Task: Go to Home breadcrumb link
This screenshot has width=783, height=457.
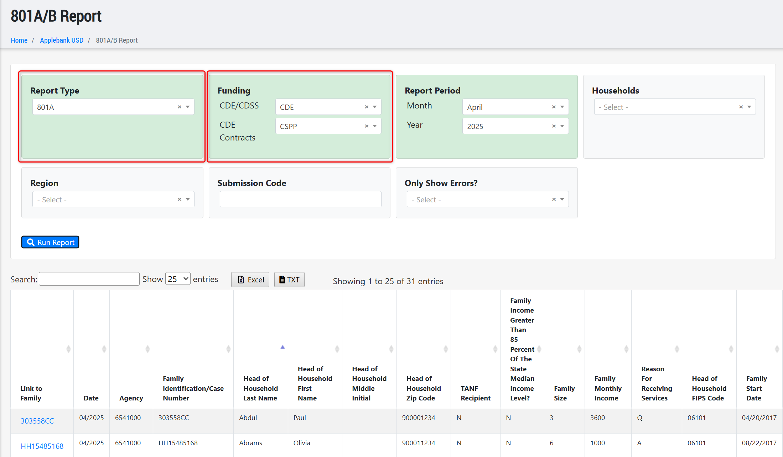Action: [19, 40]
